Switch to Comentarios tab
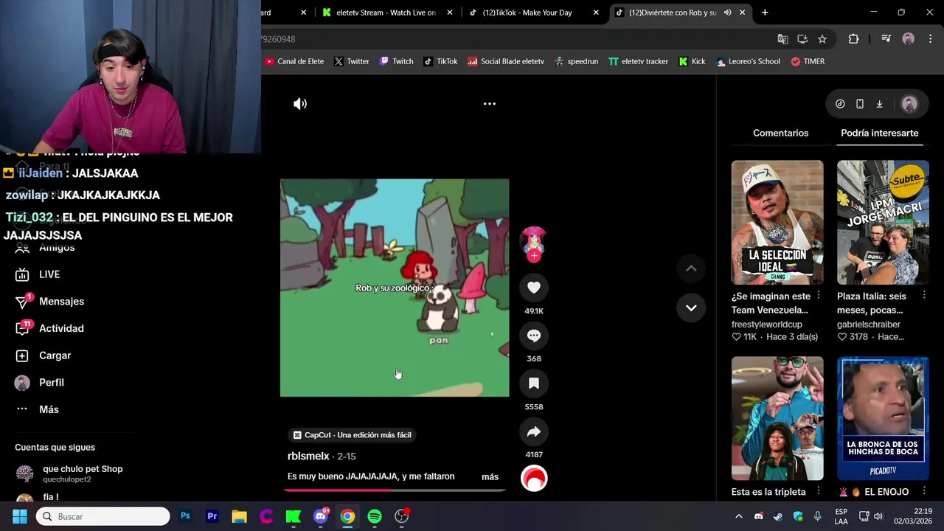944x531 pixels. (780, 133)
